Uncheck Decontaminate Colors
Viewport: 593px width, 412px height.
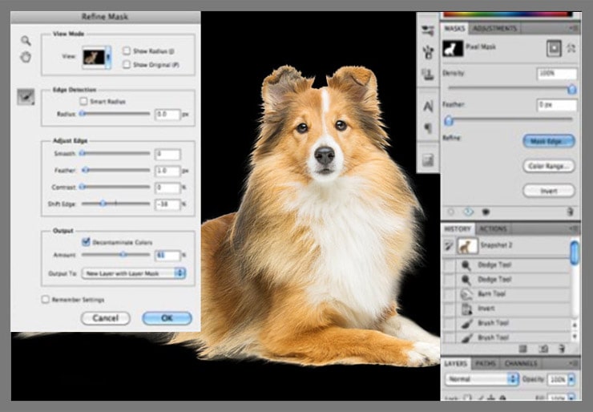click(86, 241)
